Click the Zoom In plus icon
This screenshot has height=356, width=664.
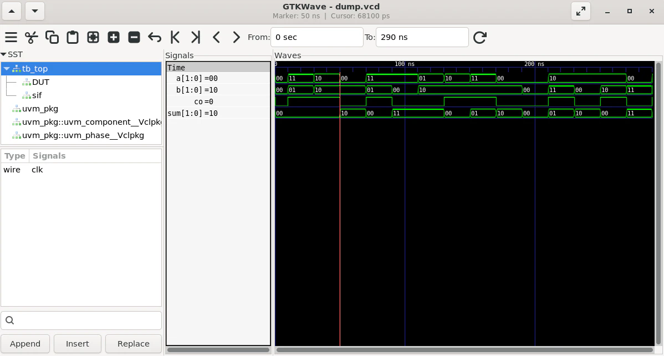tap(114, 37)
